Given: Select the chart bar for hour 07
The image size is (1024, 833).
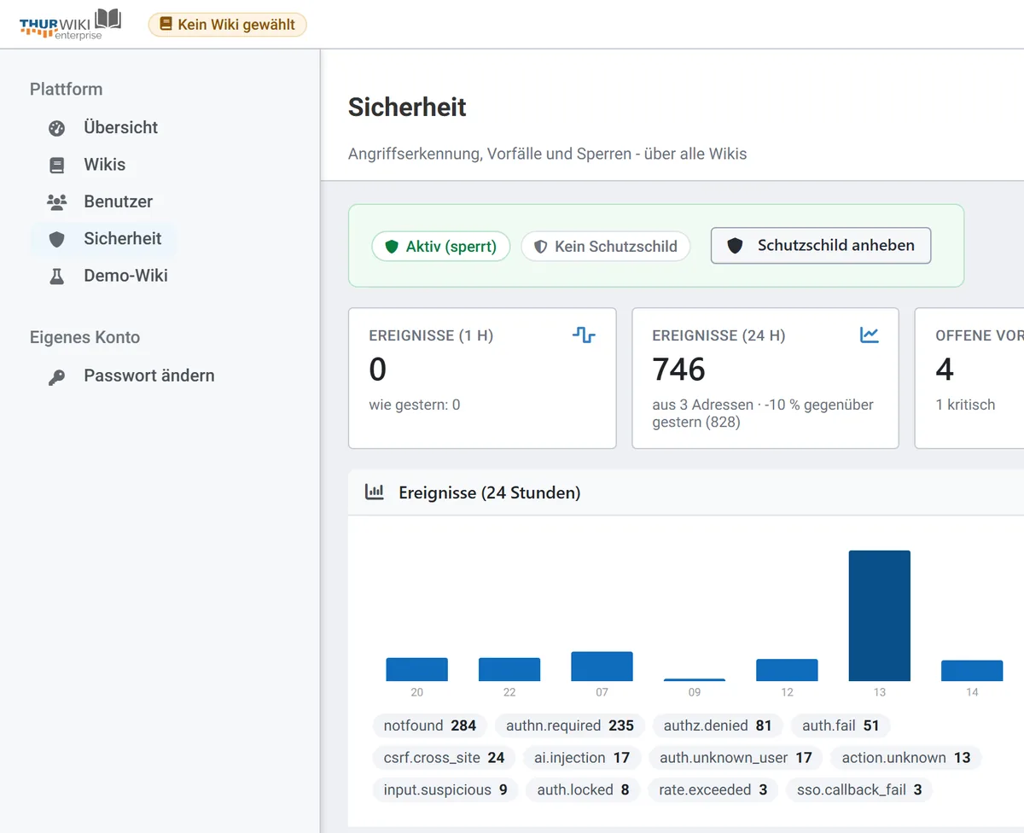Looking at the screenshot, I should [602, 667].
